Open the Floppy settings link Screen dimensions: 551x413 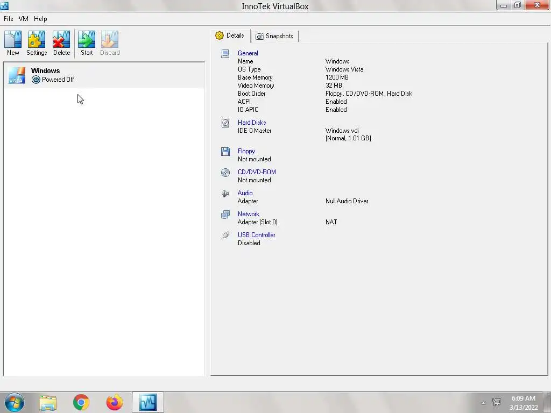pos(246,151)
